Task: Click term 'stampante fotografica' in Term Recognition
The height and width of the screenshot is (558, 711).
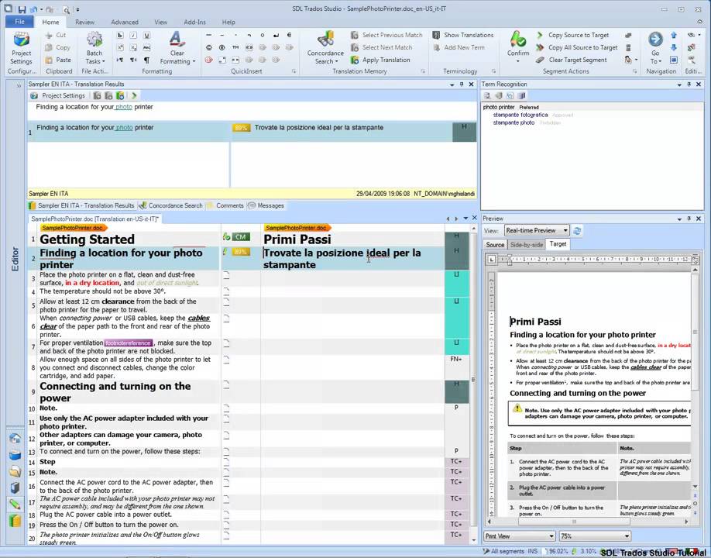Action: 520,115
